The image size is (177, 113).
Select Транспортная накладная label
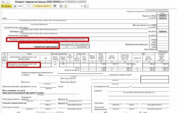coord(136,45)
